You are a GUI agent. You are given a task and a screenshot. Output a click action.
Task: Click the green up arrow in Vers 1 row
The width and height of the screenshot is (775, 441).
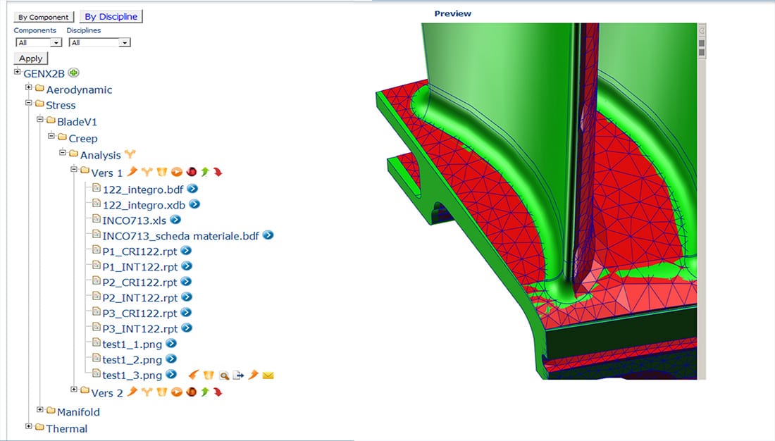pyautogui.click(x=205, y=172)
